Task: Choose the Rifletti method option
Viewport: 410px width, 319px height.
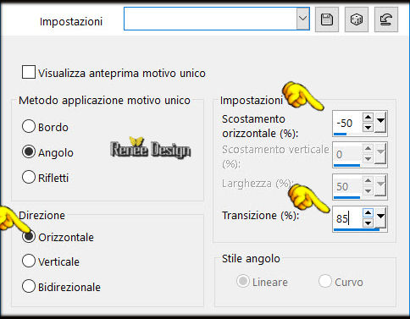Action: pos(29,177)
